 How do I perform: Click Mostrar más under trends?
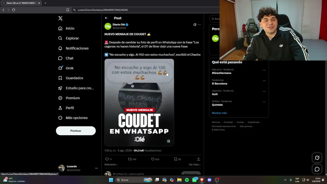coord(219,113)
